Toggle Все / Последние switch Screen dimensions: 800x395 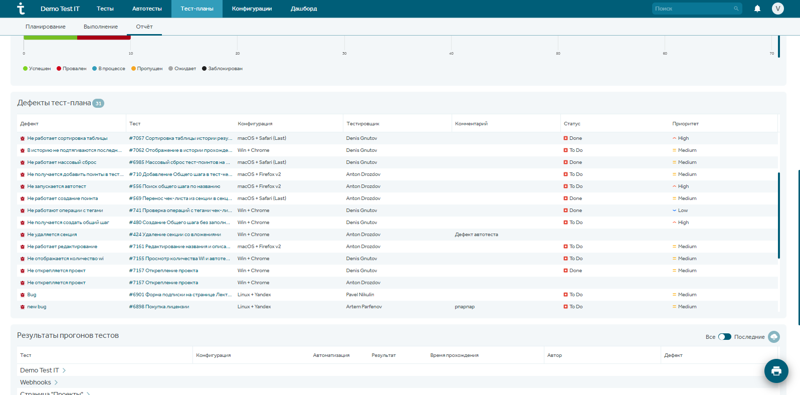(725, 337)
